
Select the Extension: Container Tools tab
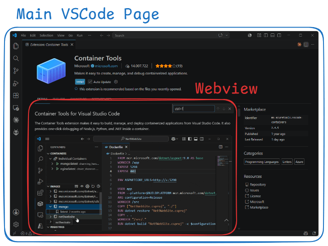(x=49, y=45)
